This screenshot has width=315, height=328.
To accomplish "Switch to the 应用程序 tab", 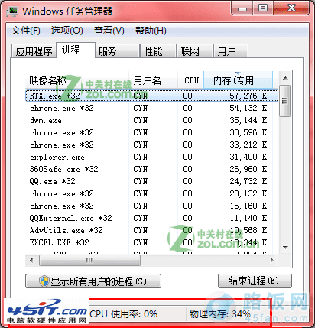I will [34, 51].
